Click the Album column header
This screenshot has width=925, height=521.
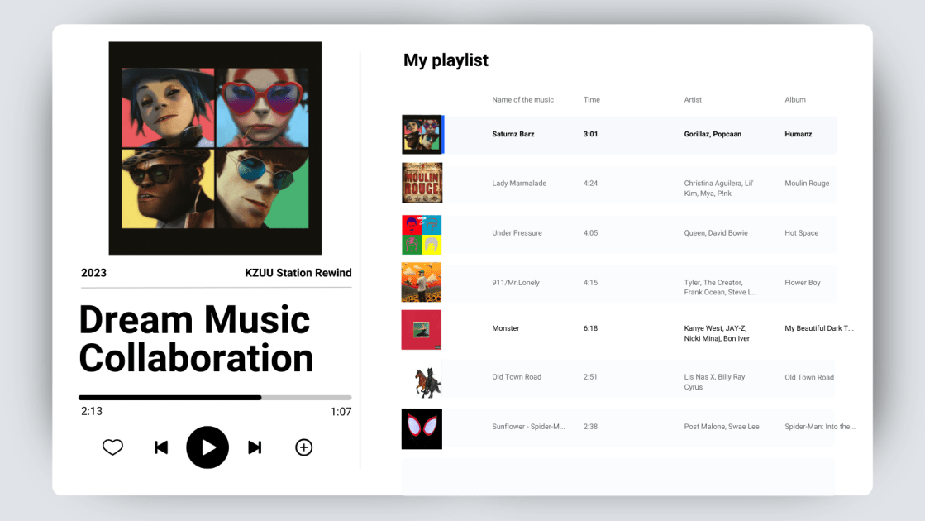794,100
